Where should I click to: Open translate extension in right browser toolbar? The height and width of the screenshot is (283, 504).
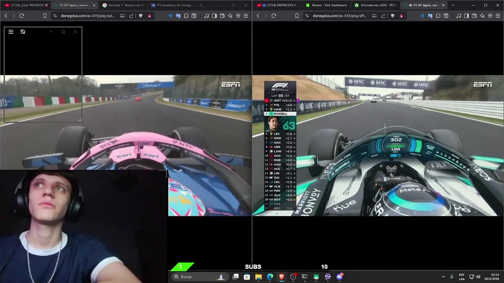(x=430, y=16)
